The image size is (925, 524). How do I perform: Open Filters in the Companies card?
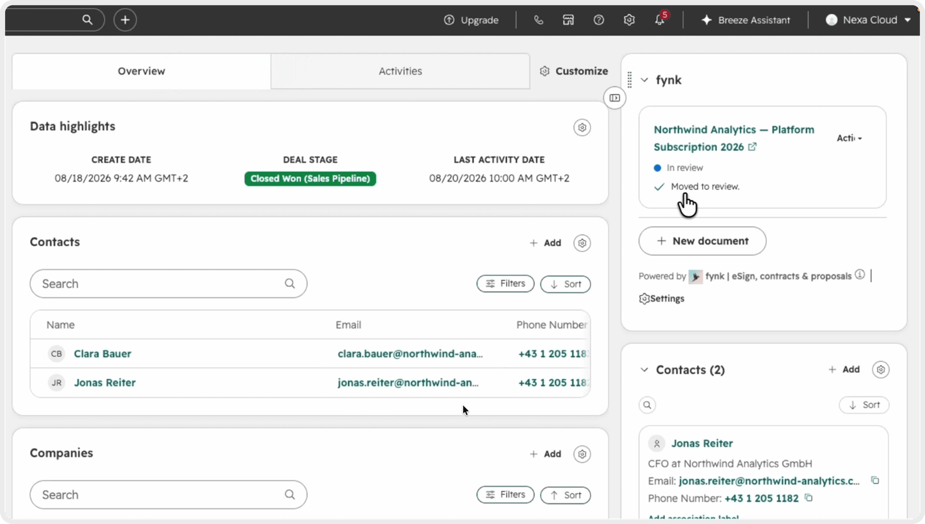point(505,495)
